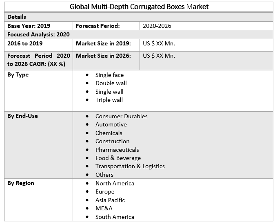Click the Pharmaceuticals list item
Image resolution: width=275 pixels, height=223 pixels.
[x=117, y=150]
